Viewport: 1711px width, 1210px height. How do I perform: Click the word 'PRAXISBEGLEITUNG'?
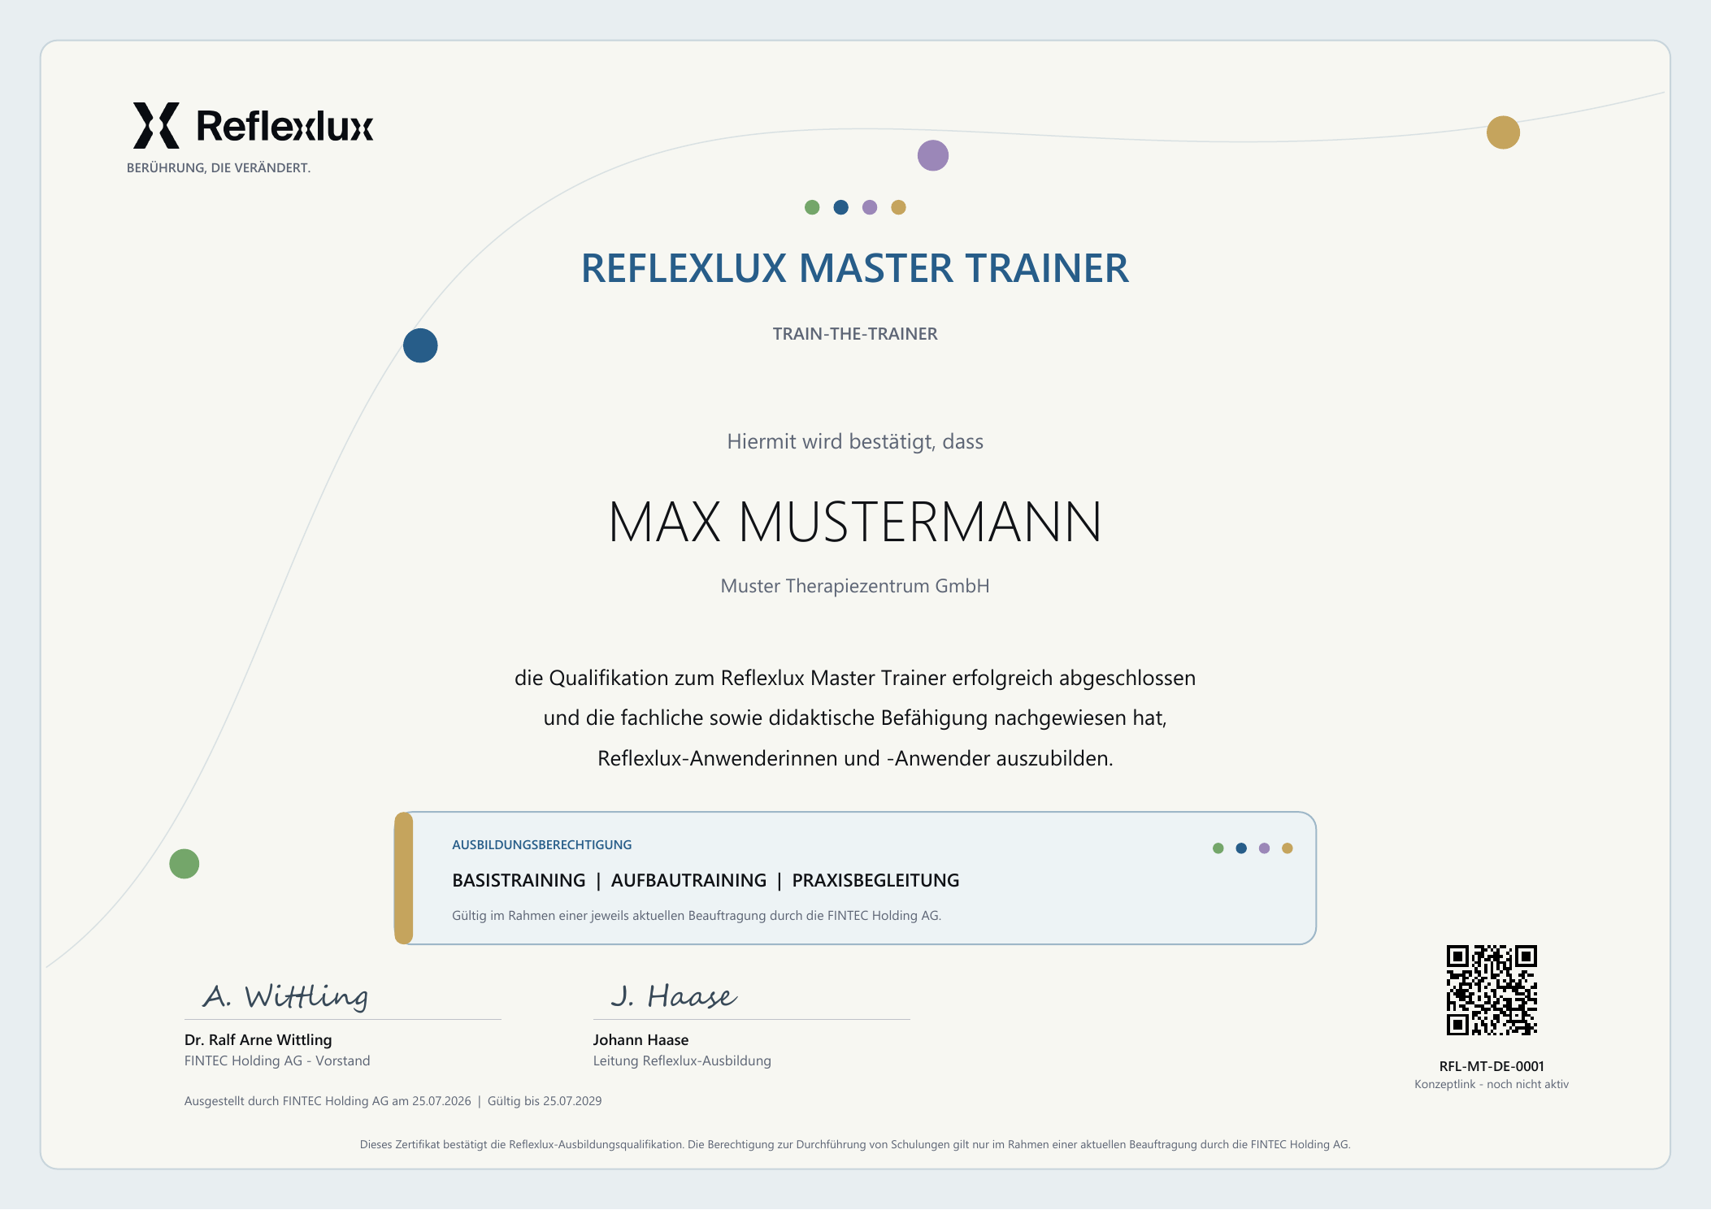[x=875, y=881]
